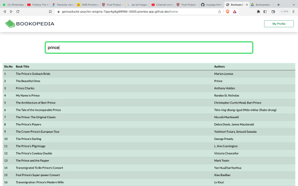Viewport: 298px width, 186px height.
Task: Click the bookmark icon beside address bar
Action: pyautogui.click(x=50, y=12)
